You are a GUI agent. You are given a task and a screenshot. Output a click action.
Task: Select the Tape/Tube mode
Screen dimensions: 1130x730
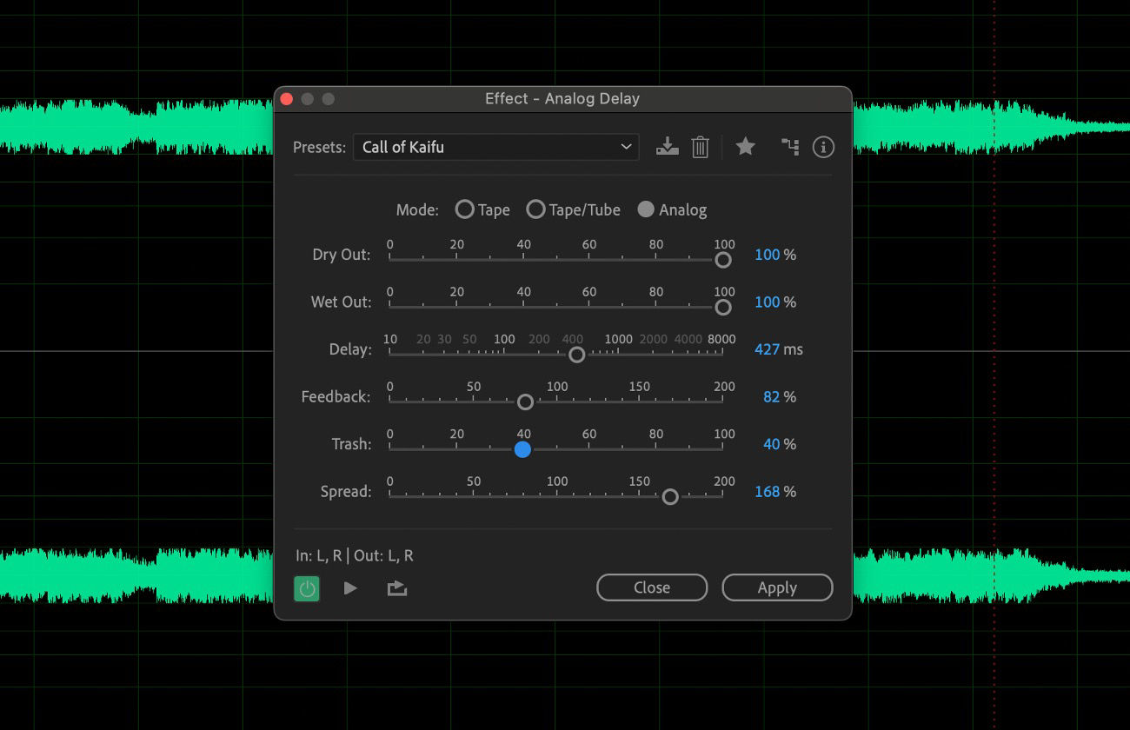click(536, 209)
